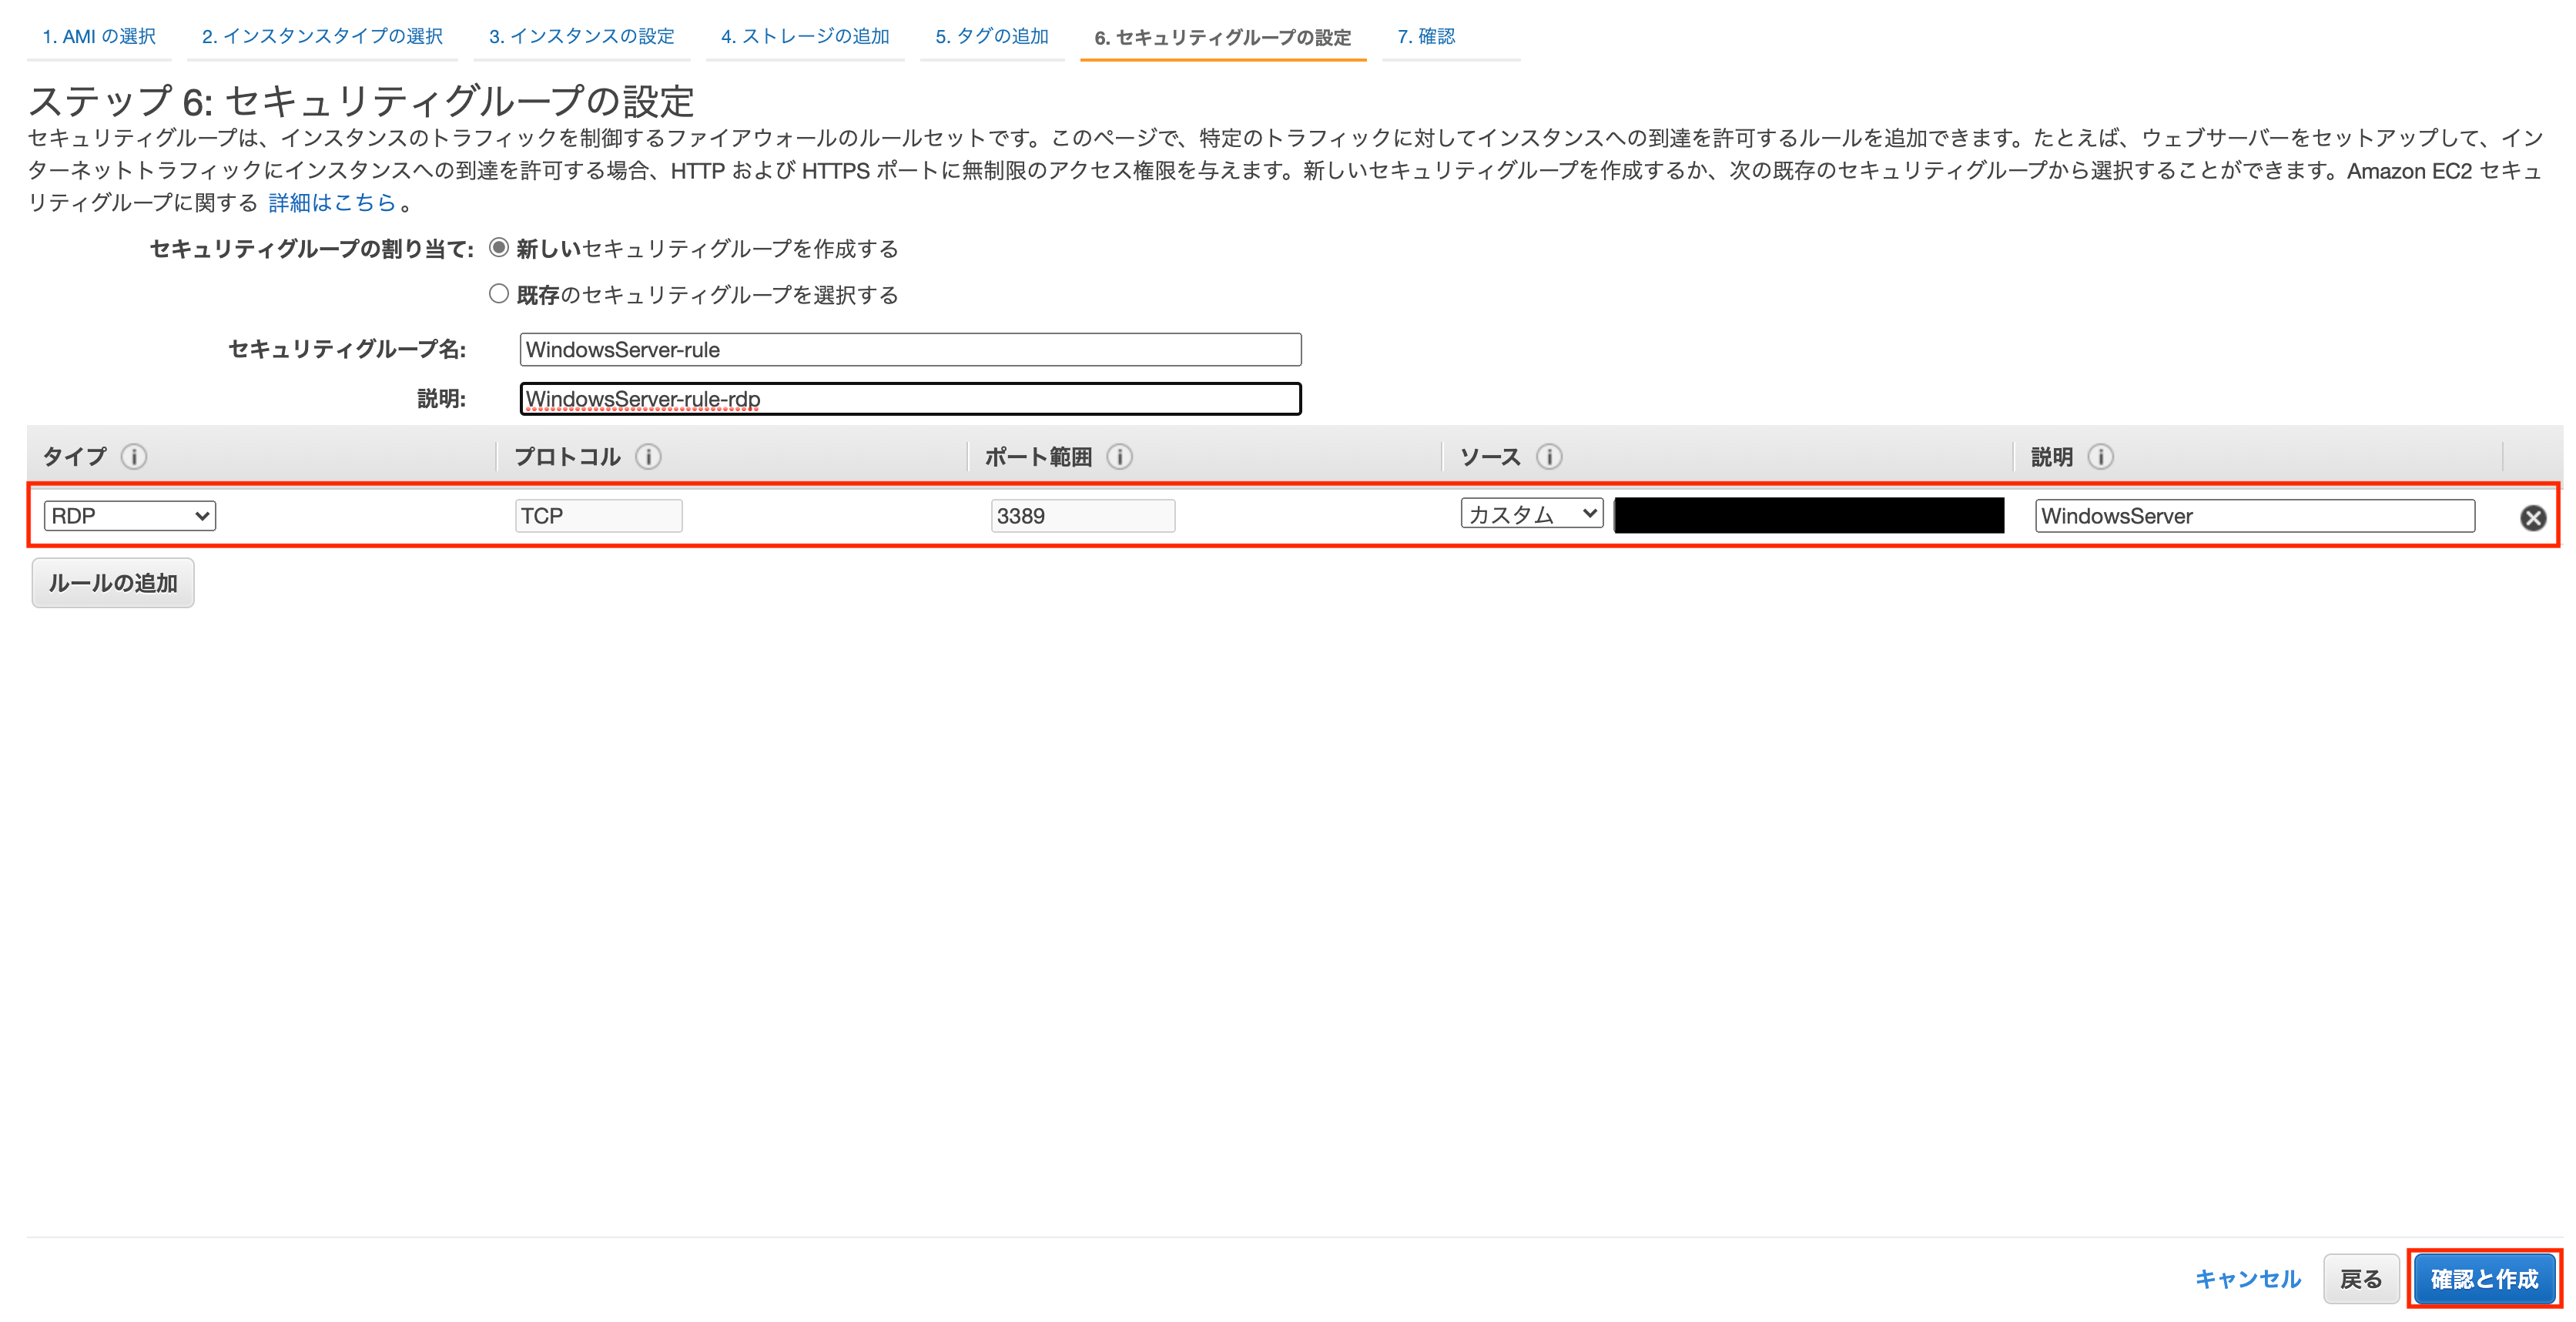Click the info icon next to ポート範囲 column
This screenshot has width=2576, height=1322.
coord(1120,457)
